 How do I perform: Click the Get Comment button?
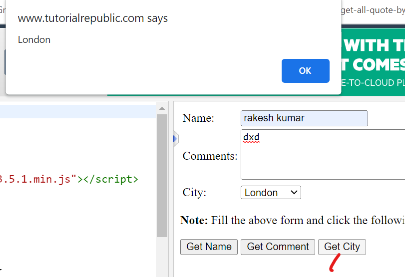278,247
